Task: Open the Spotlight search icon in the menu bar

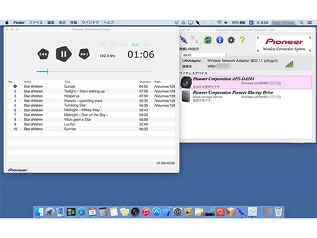Action: click(301, 23)
